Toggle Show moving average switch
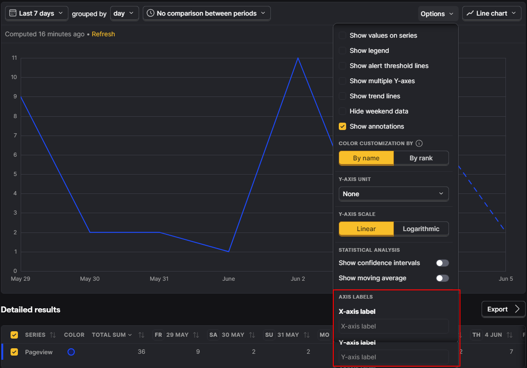This screenshot has height=368, width=527. click(x=443, y=278)
